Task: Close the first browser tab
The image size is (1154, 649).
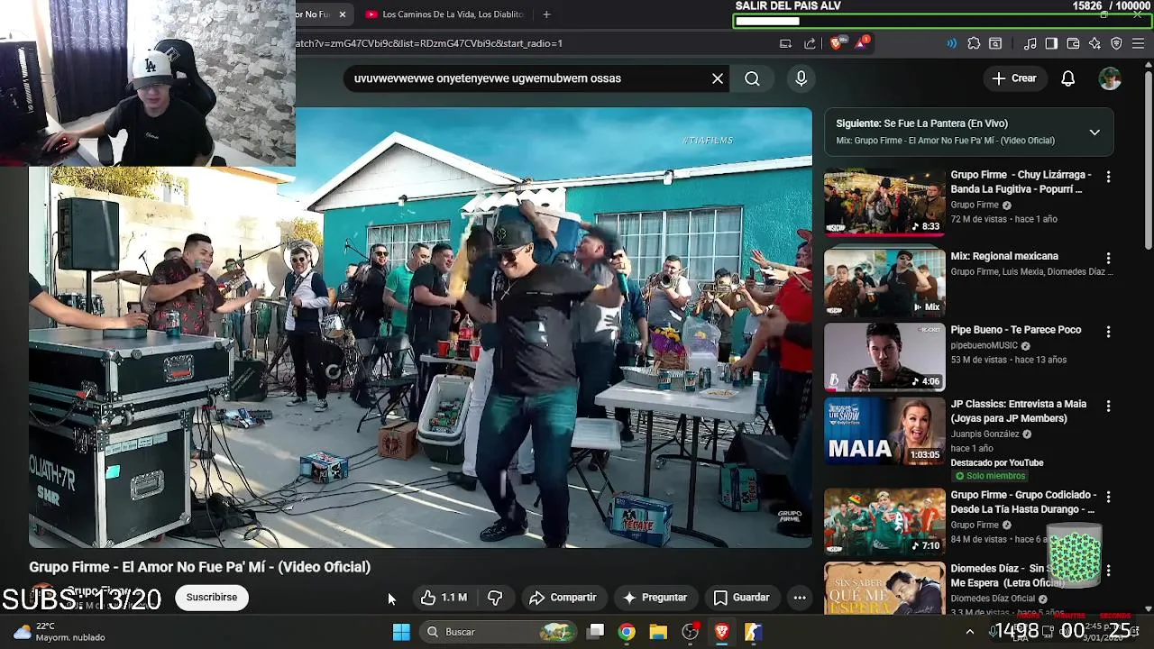Action: [x=343, y=14]
